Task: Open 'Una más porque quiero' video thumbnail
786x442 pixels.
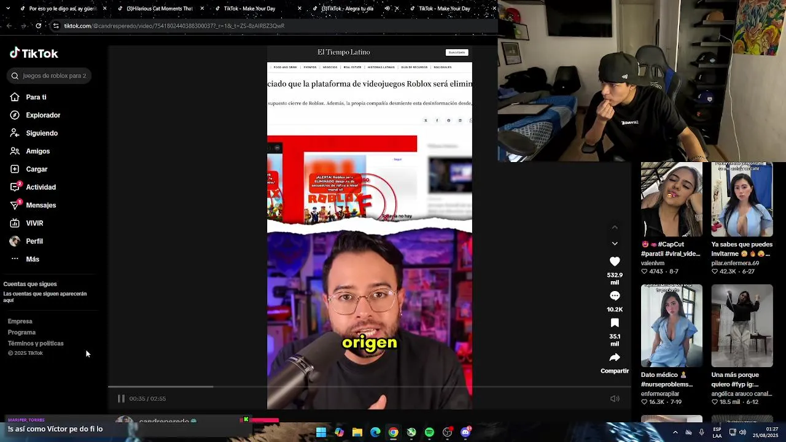Action: [x=742, y=325]
